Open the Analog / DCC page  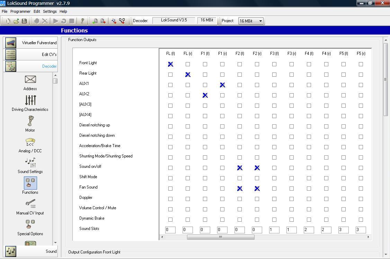point(30,145)
